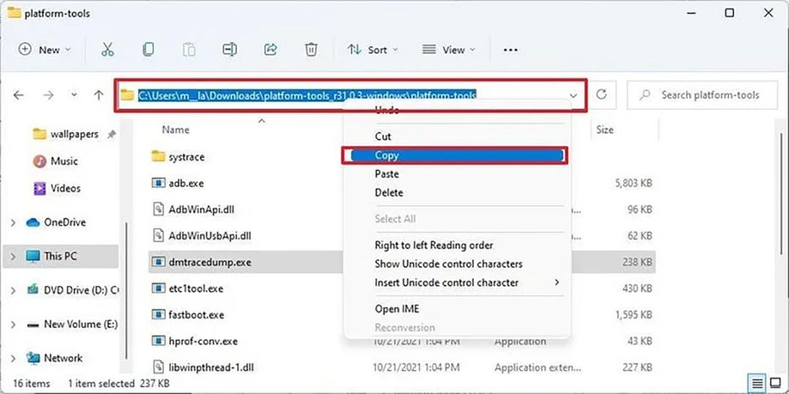
Task: Go up one folder level arrow
Action: click(99, 95)
